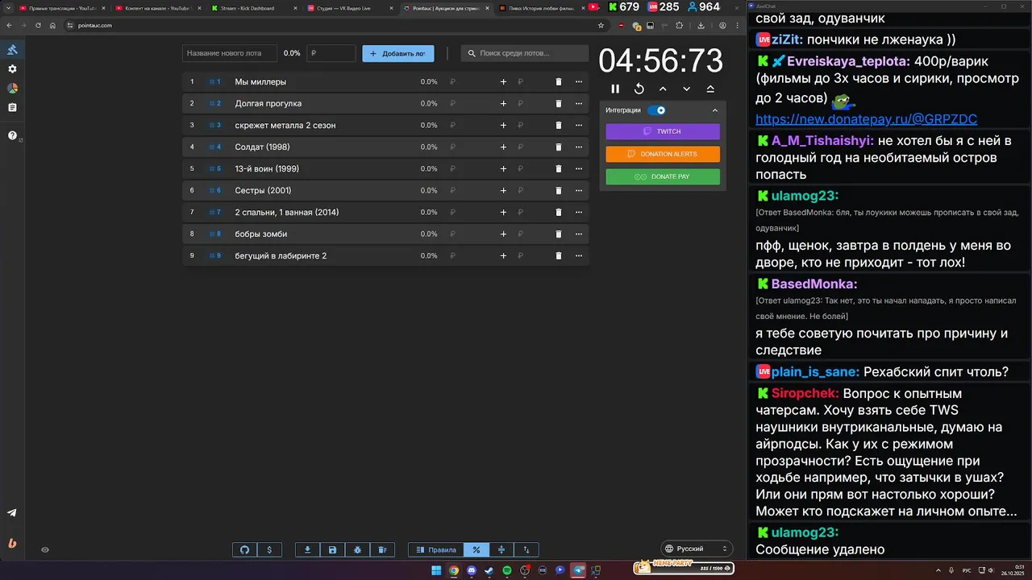The width and height of the screenshot is (1032, 580).
Task: Click the dollar sign bottom toolbar button
Action: tap(269, 550)
